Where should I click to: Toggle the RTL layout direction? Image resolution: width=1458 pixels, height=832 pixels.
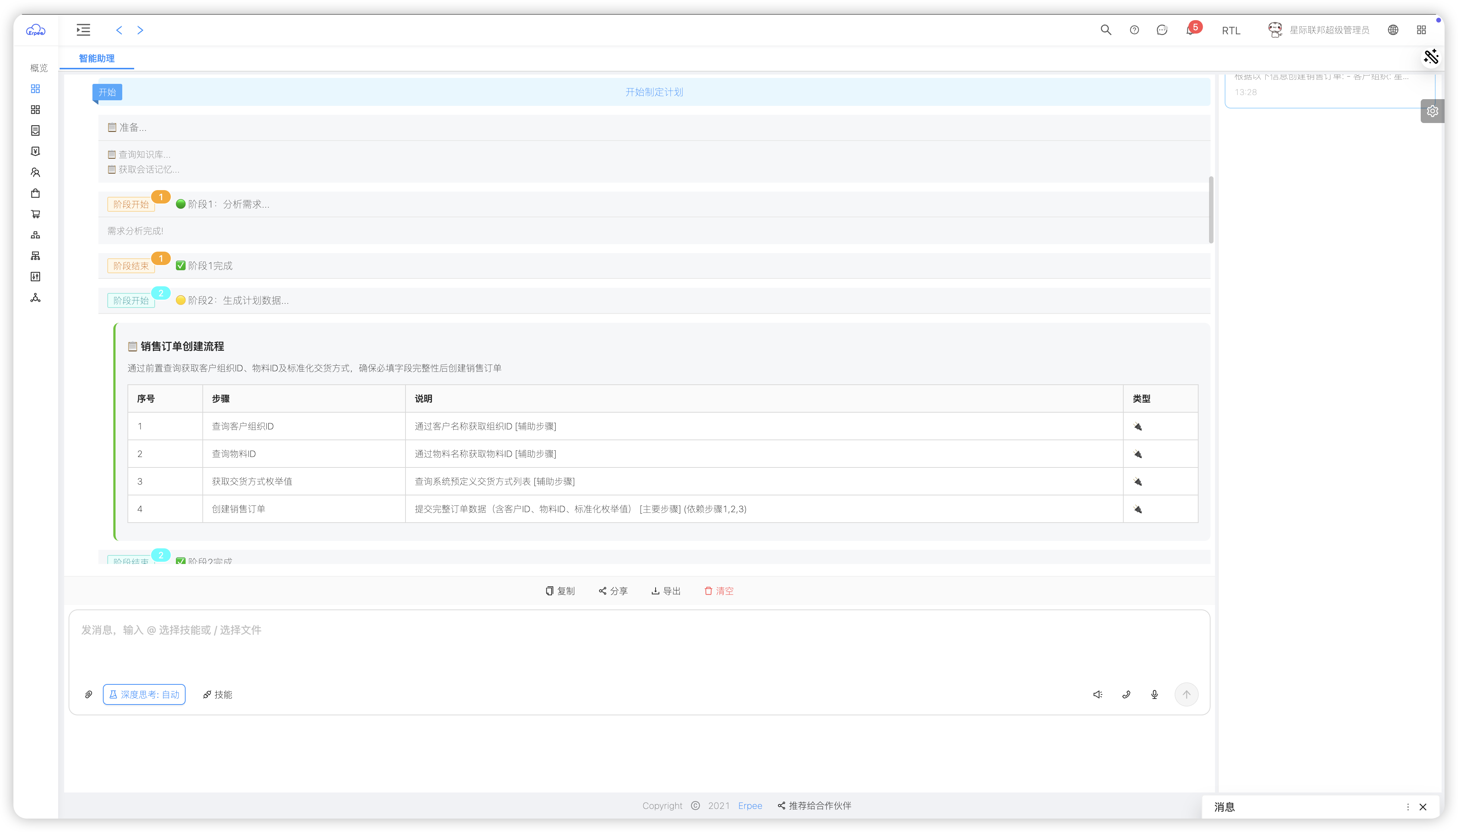1231,30
